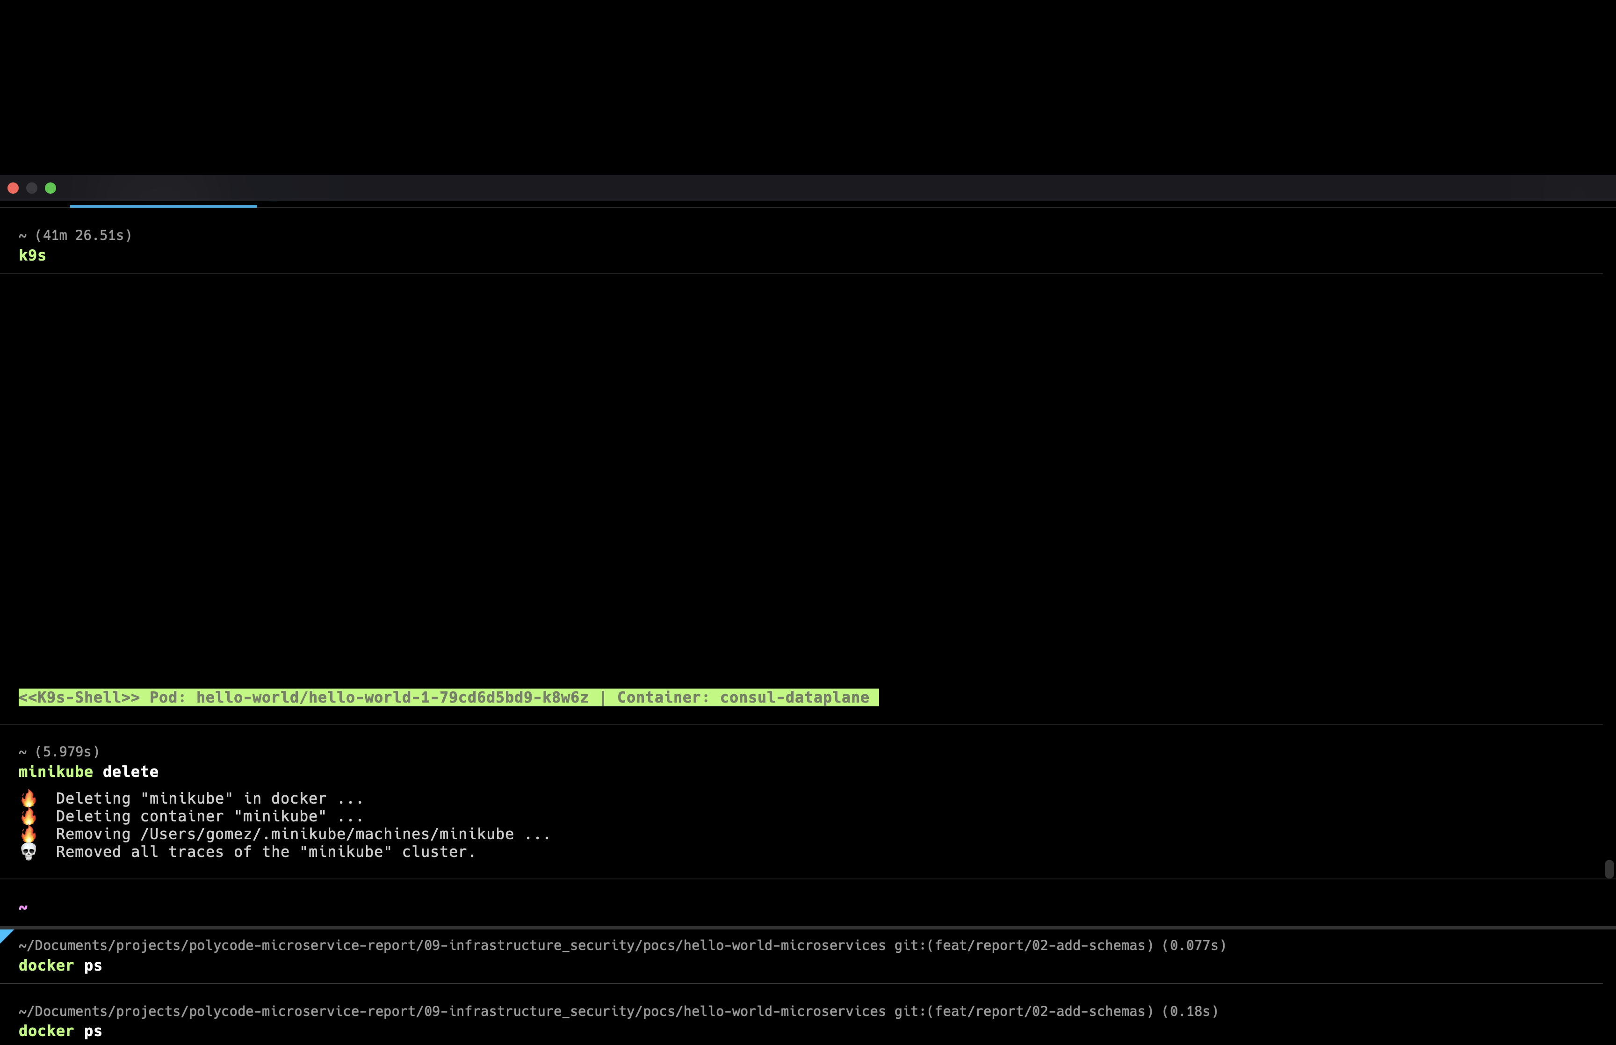The height and width of the screenshot is (1045, 1616).
Task: Click the fire emoji beside 'Deleting "minikube" in docker'
Action: [x=29, y=798]
